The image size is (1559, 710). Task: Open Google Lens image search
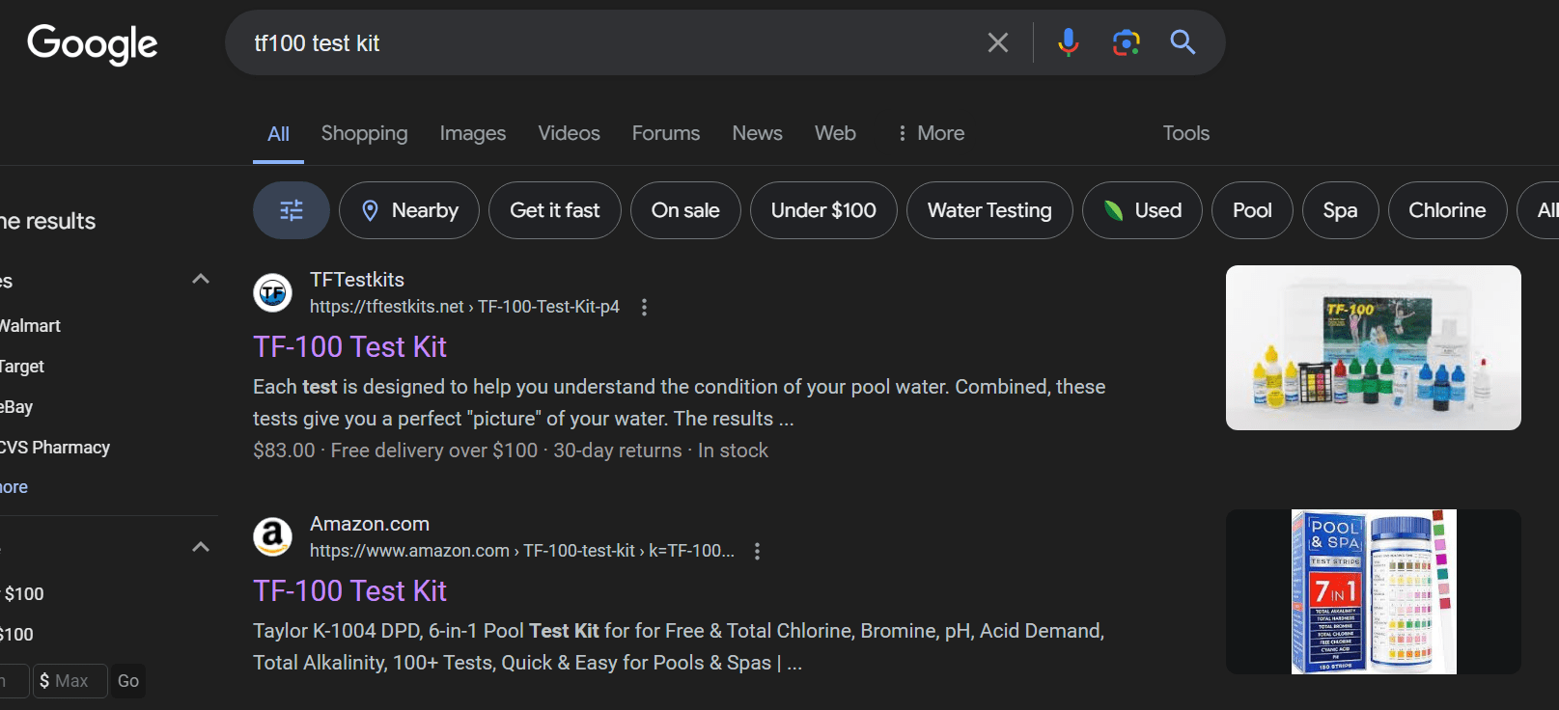(1126, 42)
